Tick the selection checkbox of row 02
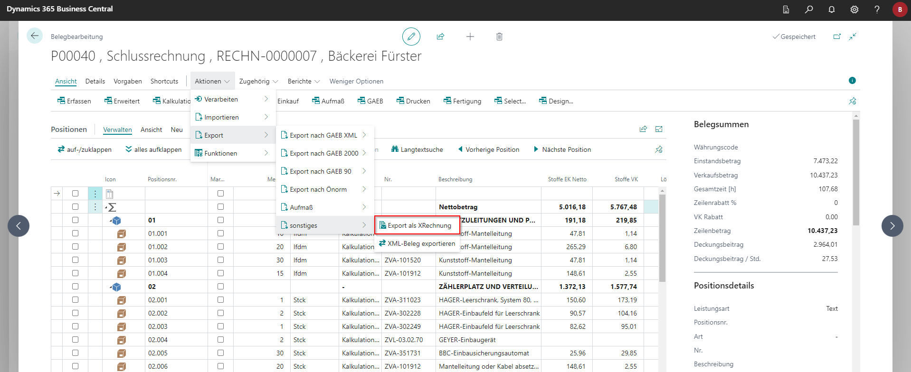The image size is (911, 372). pyautogui.click(x=75, y=287)
